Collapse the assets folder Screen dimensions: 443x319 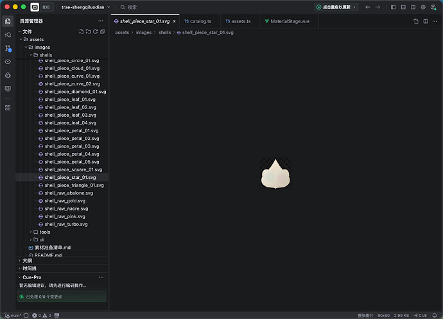[x=21, y=39]
